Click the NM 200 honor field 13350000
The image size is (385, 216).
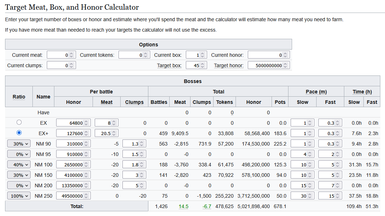[x=73, y=185]
